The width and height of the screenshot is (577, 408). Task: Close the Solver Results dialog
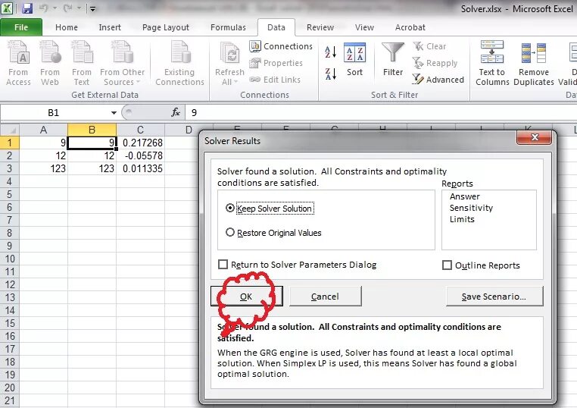[x=535, y=137]
